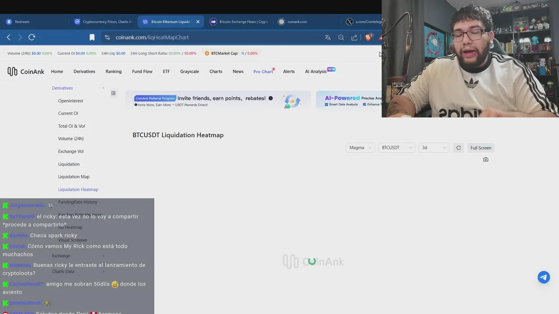Viewport: 559px width, 314px height.
Task: Open the Pro Chart nav item
Action: click(x=263, y=72)
